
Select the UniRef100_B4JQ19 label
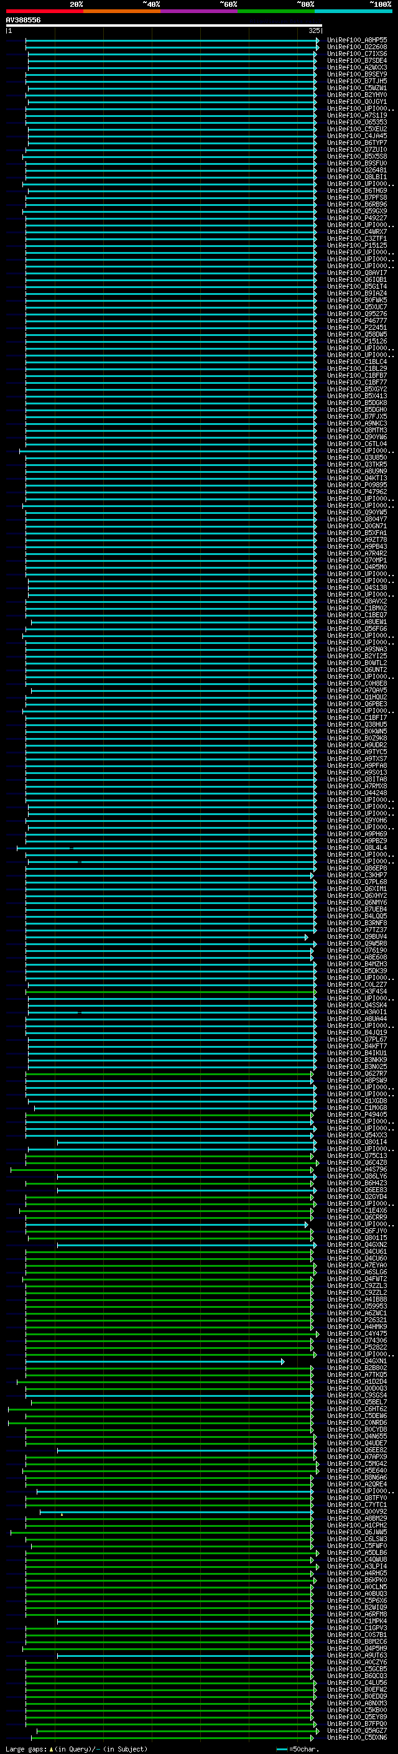pyautogui.click(x=356, y=1032)
